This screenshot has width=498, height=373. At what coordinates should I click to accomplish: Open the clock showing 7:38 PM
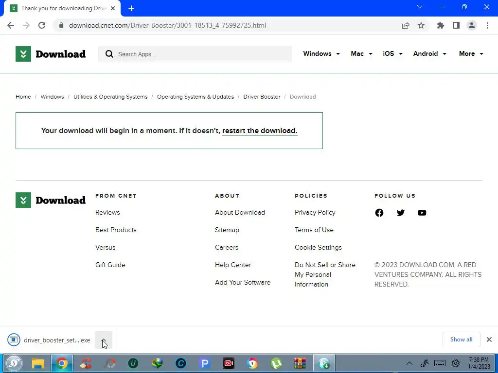pyautogui.click(x=479, y=363)
